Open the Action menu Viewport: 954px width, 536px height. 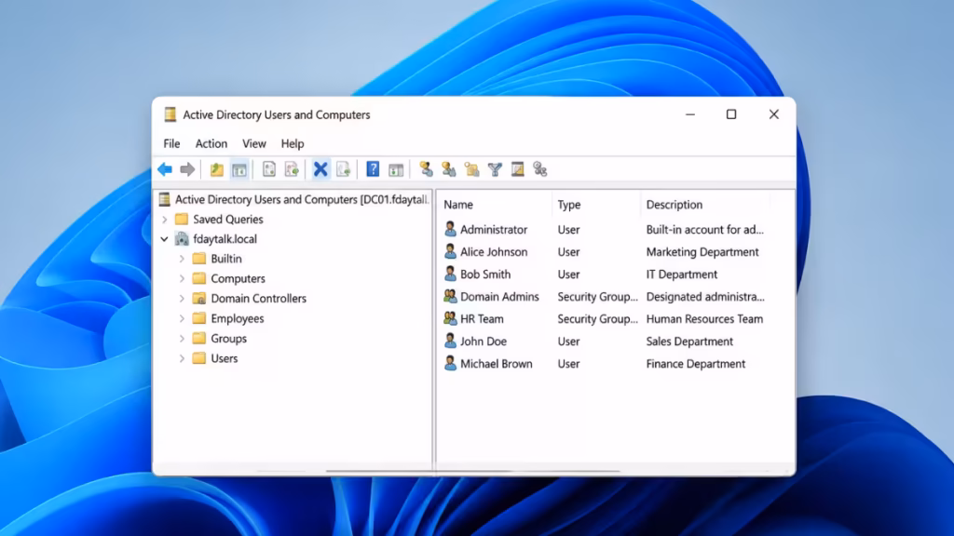click(211, 144)
